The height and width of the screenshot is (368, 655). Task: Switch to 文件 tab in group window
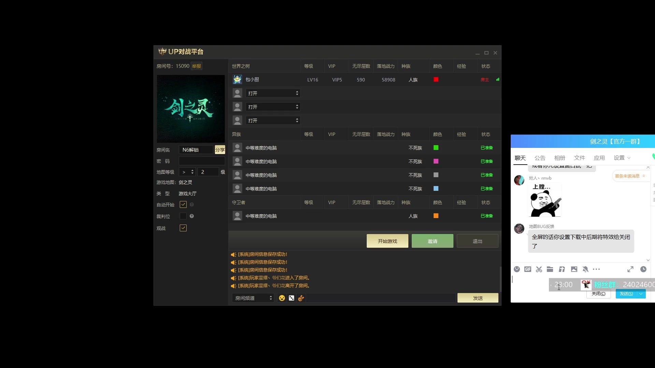click(579, 158)
